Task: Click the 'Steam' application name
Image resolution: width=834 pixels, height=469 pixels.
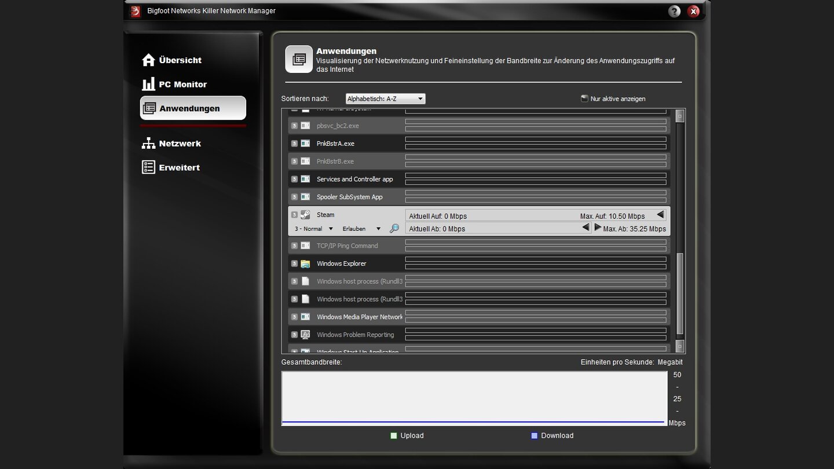Action: (x=325, y=215)
